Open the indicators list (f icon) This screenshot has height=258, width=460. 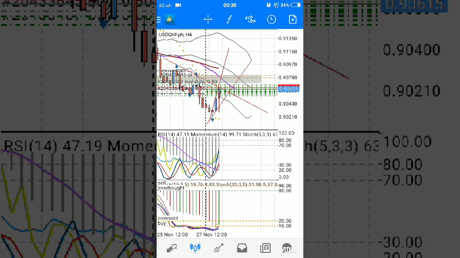click(x=229, y=19)
